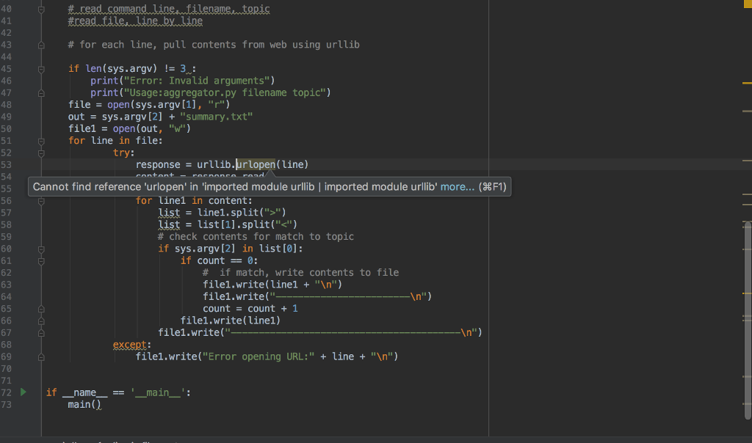Click the highlighted 'urlopen' reference
The height and width of the screenshot is (443, 752).
tap(256, 165)
